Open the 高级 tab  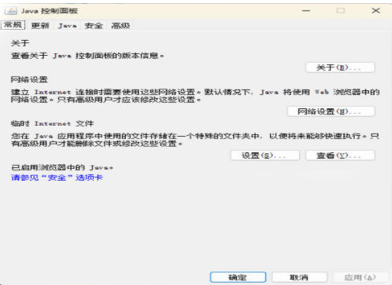(x=120, y=26)
